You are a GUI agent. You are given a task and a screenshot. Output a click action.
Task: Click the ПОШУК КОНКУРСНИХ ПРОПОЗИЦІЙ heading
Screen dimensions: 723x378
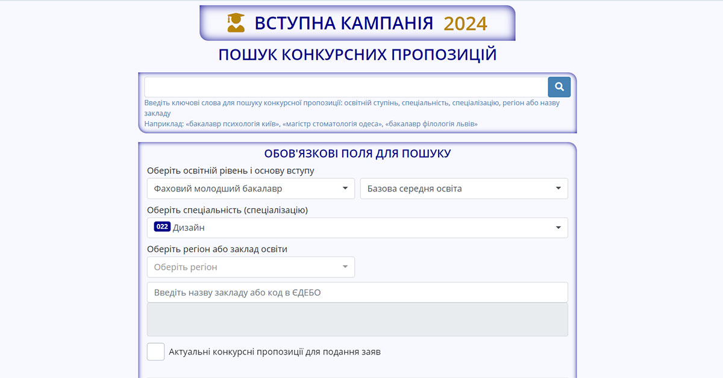357,55
